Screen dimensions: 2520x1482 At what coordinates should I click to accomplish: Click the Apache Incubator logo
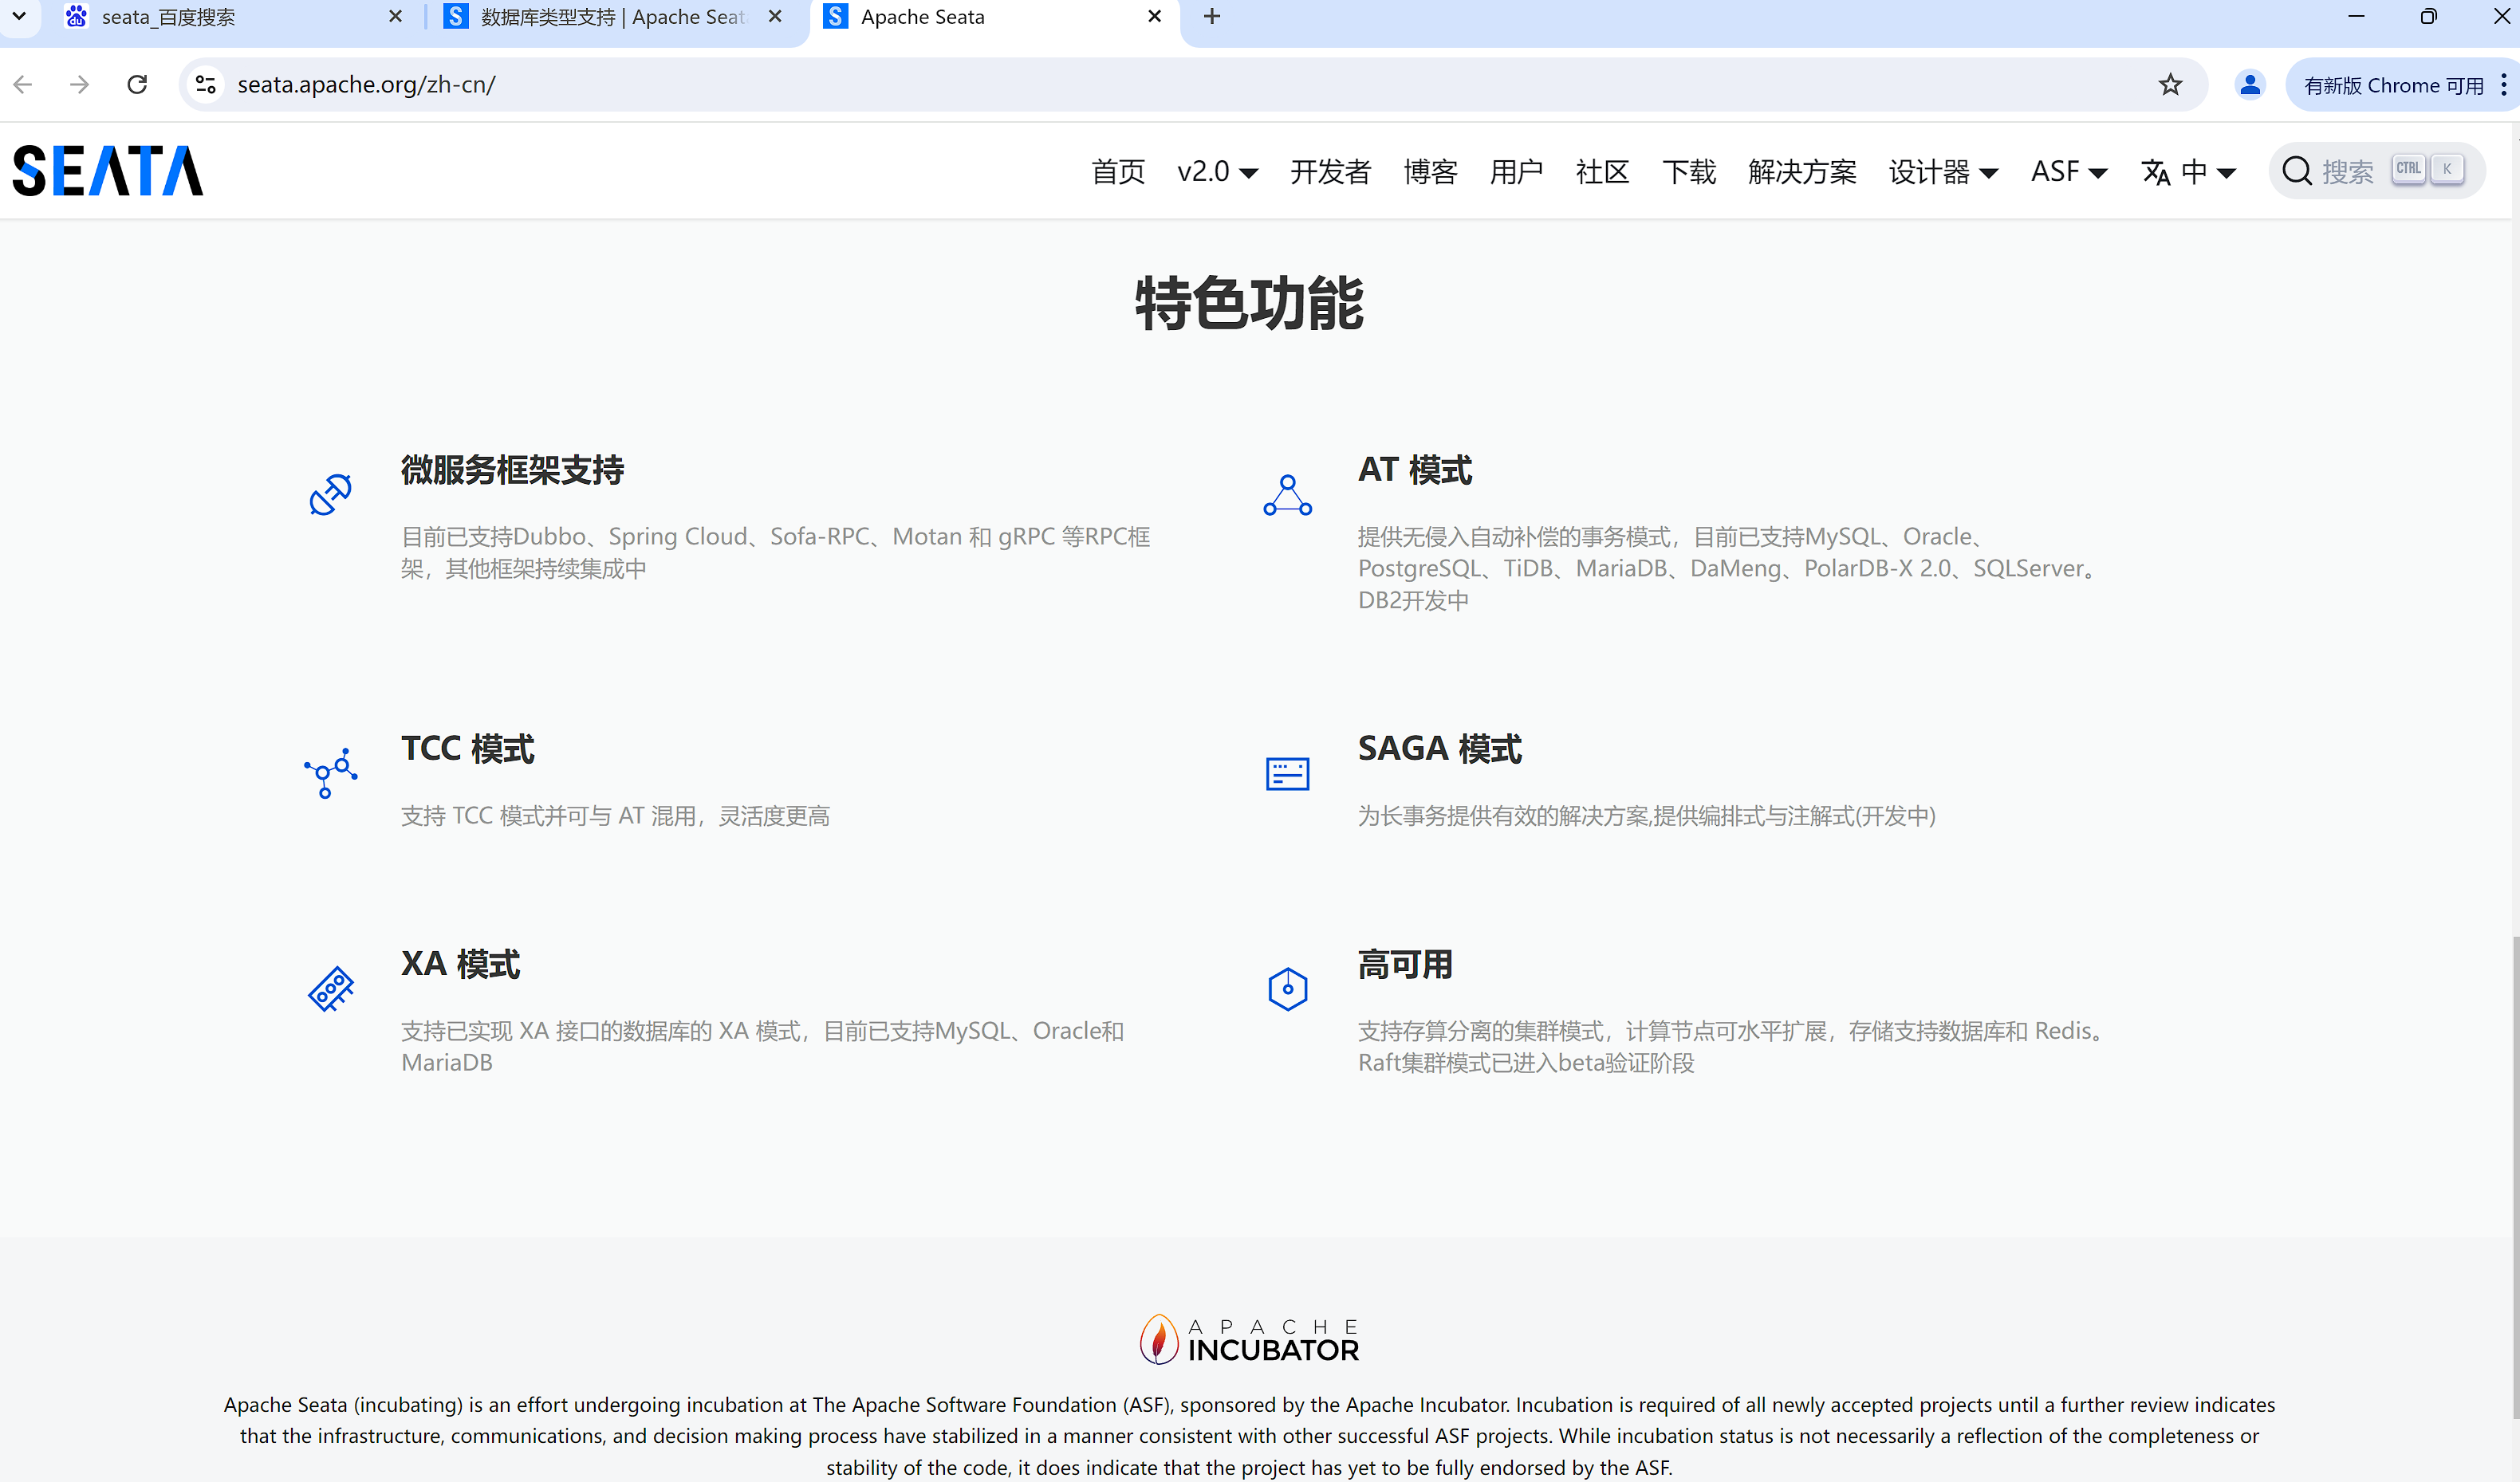(1249, 1339)
